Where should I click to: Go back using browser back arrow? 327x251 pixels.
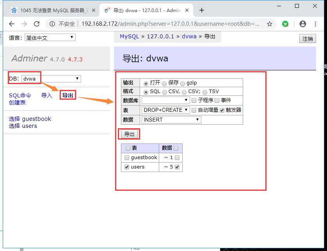tap(12, 24)
